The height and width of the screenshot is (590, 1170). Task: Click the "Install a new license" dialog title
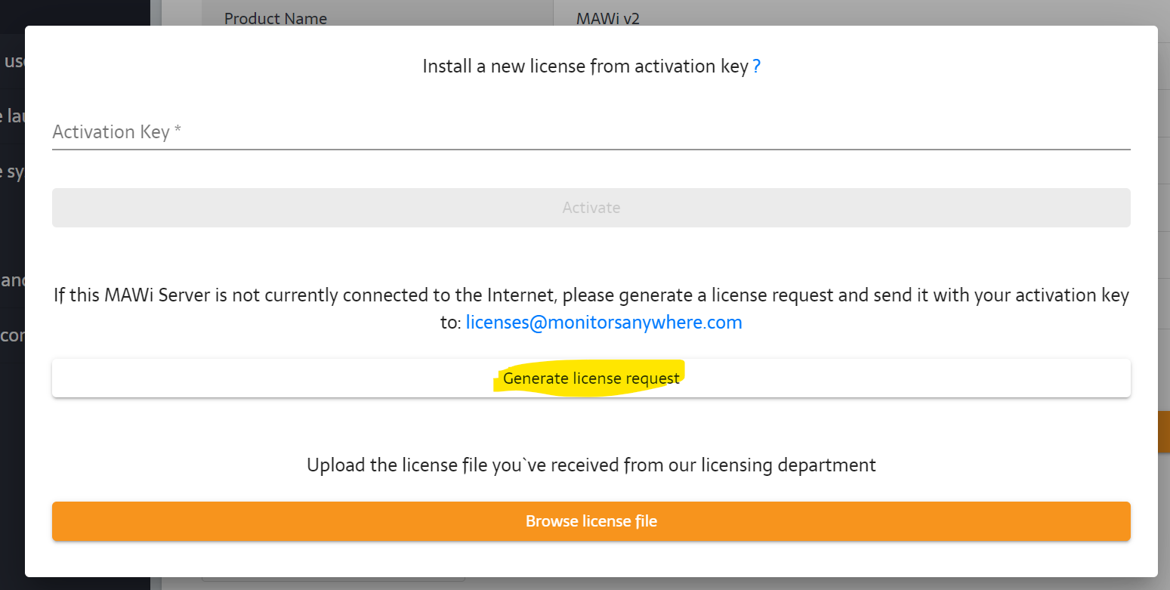(x=585, y=66)
